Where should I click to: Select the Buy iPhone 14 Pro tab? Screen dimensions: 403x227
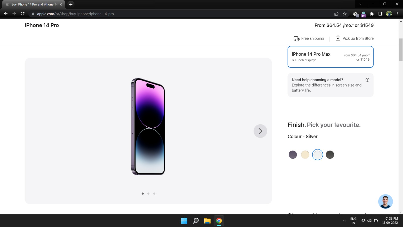tap(33, 4)
